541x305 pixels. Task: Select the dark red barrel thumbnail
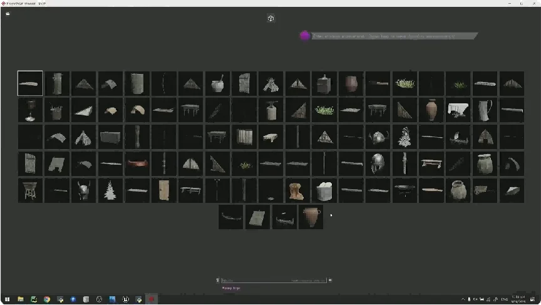click(351, 83)
